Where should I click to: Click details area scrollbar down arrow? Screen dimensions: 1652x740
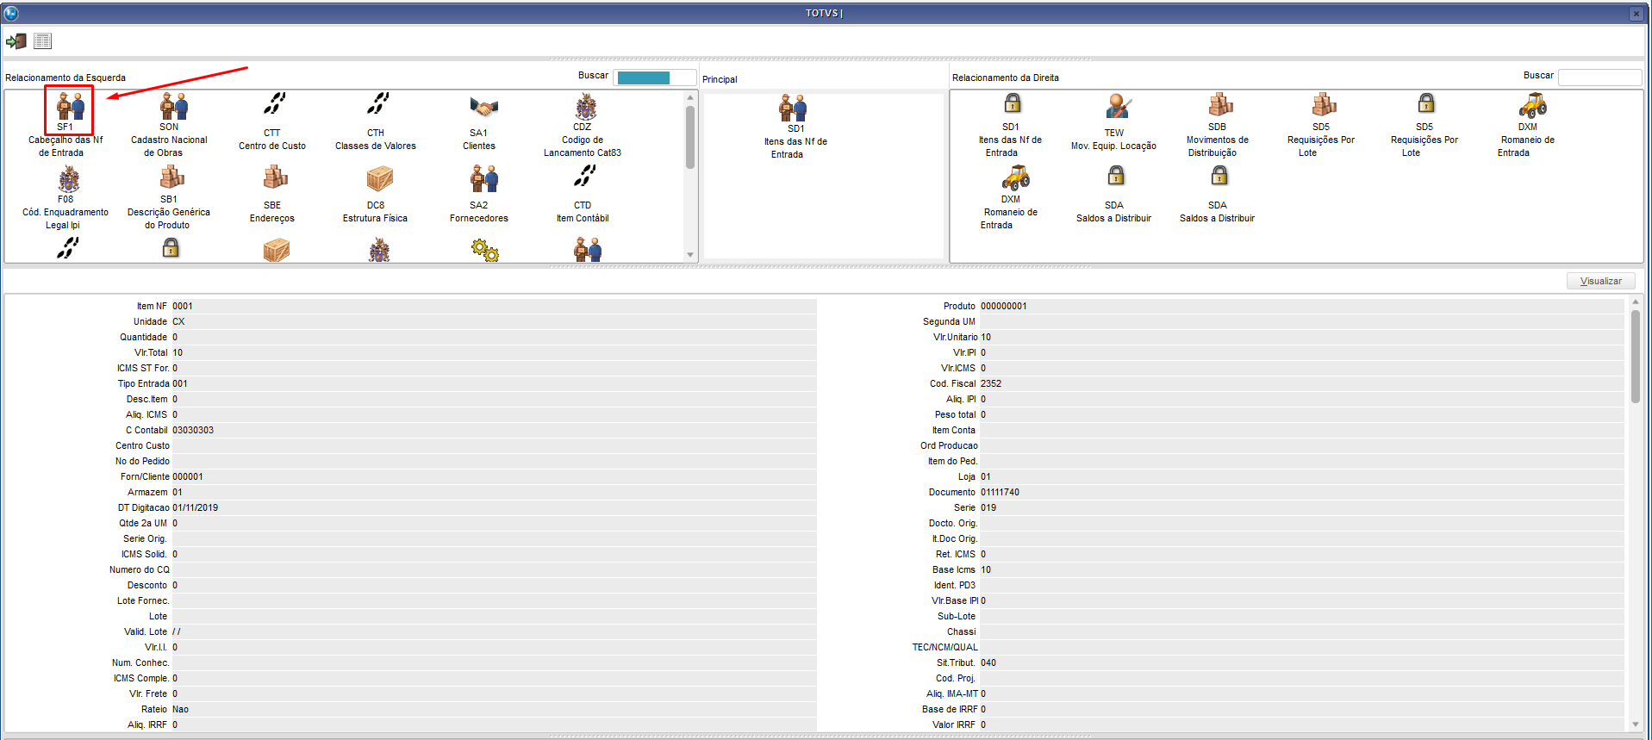pyautogui.click(x=1635, y=724)
